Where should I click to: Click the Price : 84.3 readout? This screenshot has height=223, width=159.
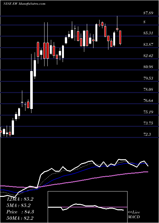tap(20, 212)
